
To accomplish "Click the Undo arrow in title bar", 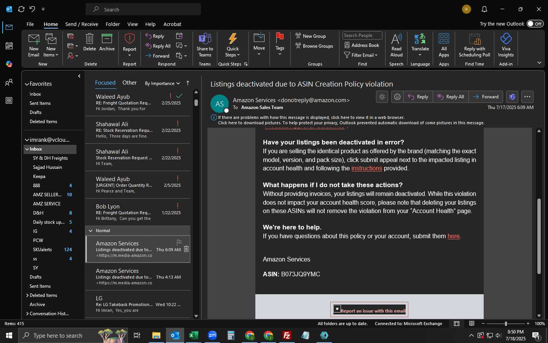I will tap(32, 9).
